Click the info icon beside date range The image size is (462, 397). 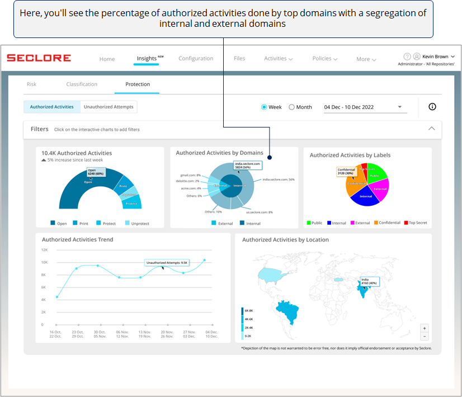432,107
